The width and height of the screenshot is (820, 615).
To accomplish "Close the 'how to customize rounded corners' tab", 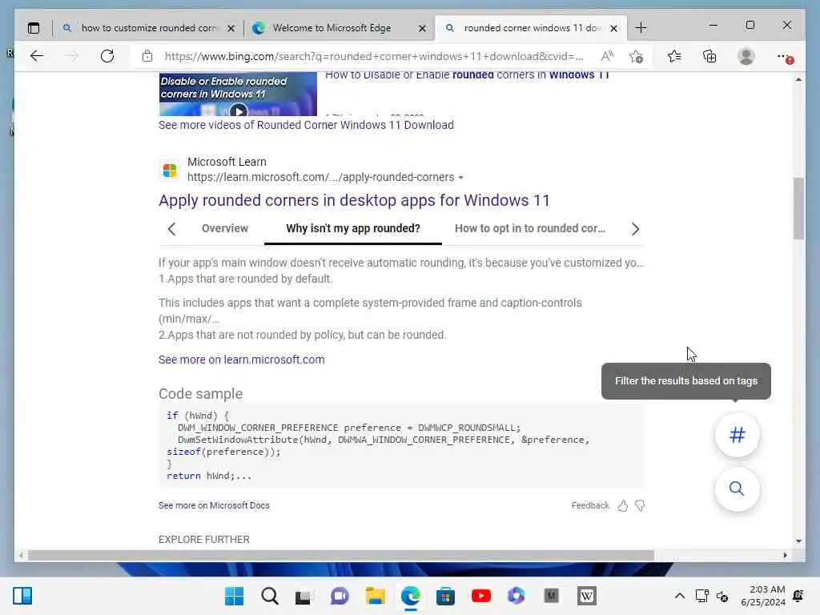I will point(231,28).
